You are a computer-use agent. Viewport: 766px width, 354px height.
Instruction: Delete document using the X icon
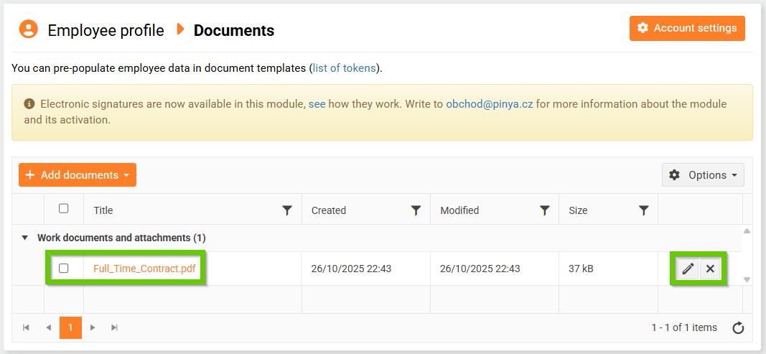(710, 269)
